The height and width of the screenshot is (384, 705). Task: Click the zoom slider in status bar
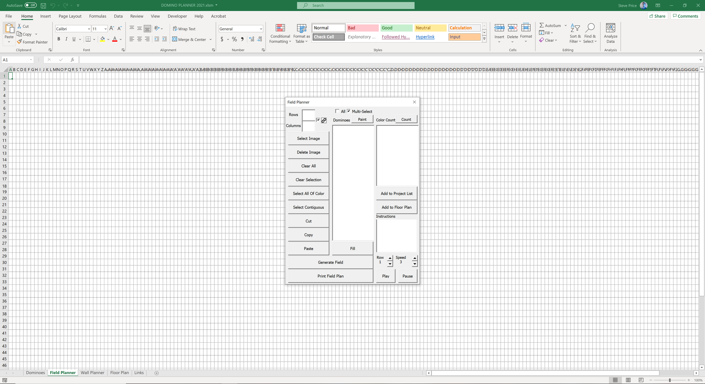pyautogui.click(x=669, y=380)
